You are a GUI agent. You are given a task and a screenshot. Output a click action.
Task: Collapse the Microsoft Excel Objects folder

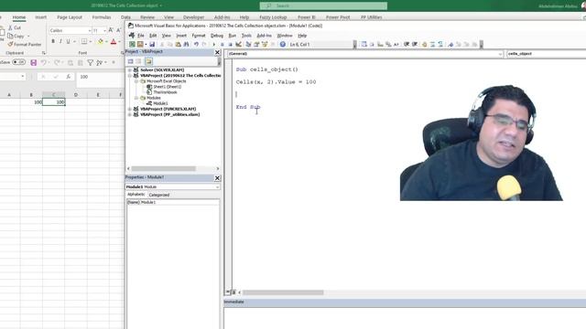tap(136, 81)
